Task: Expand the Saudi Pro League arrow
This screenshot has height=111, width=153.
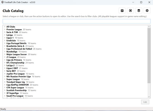Action: tap(5, 96)
